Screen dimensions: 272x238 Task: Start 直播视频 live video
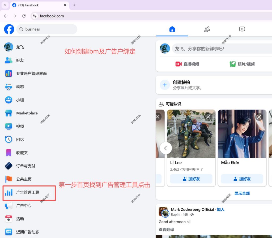click(x=187, y=64)
